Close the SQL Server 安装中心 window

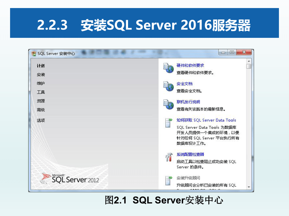[244, 52]
